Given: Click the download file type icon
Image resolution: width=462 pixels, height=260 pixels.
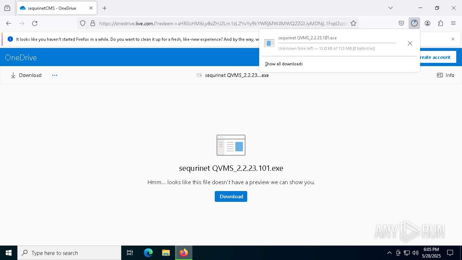Looking at the screenshot, I should coord(269,43).
